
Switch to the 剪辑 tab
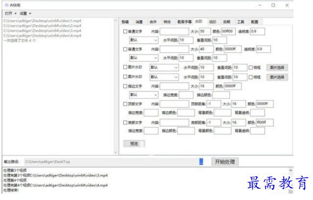point(125,22)
